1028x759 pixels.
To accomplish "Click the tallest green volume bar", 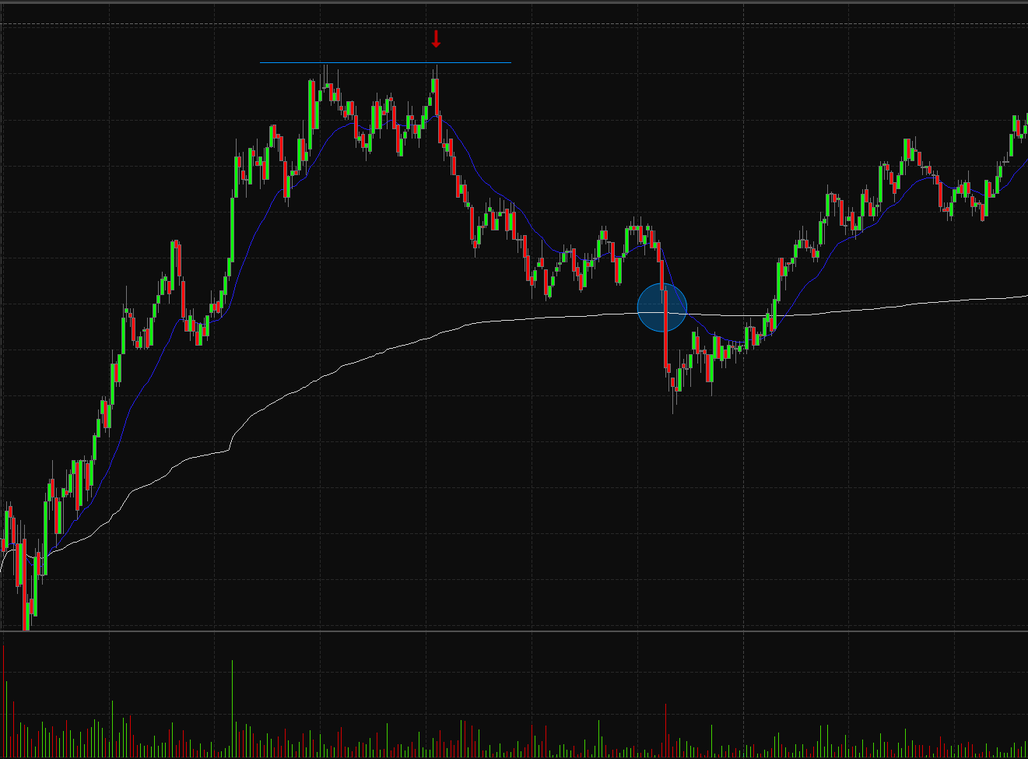I will click(x=232, y=708).
